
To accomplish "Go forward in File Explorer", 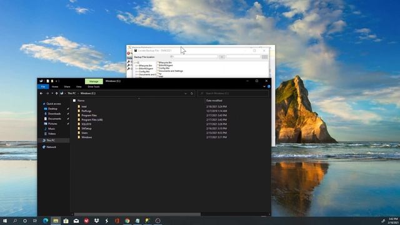I will [x=47, y=93].
